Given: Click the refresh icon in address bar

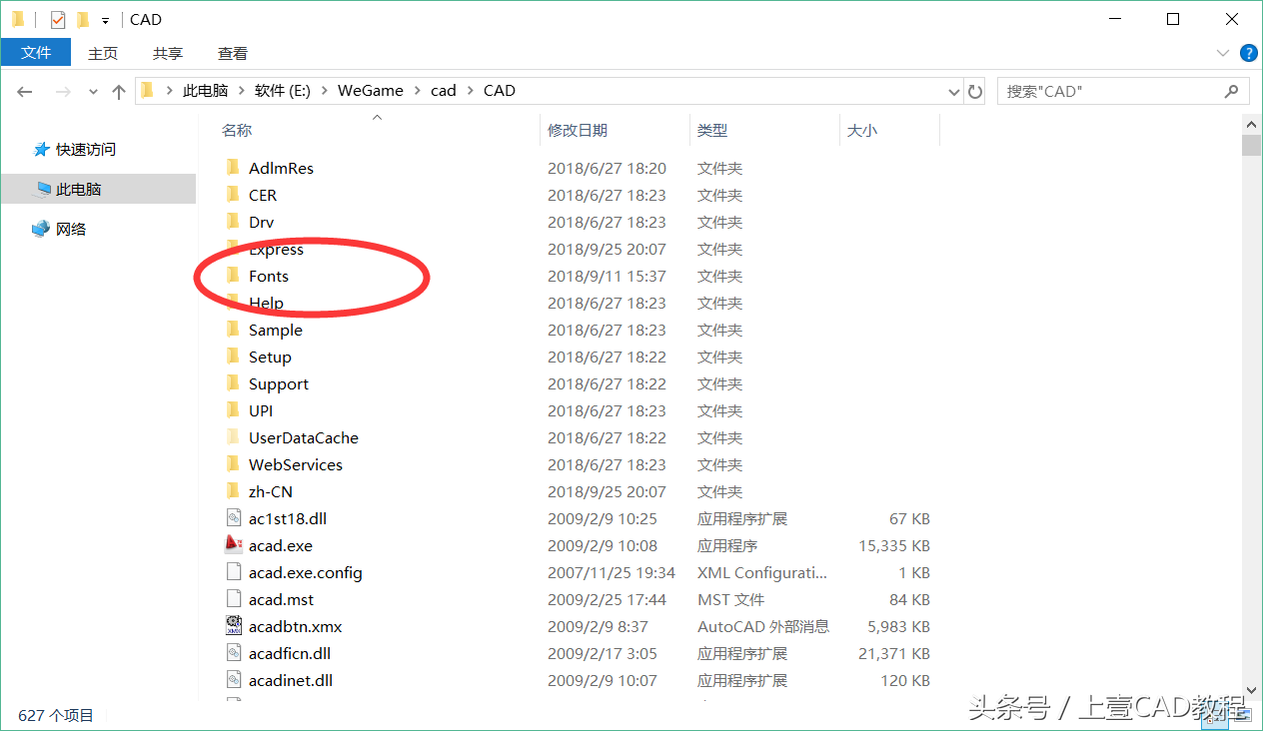Looking at the screenshot, I should click(x=974, y=91).
